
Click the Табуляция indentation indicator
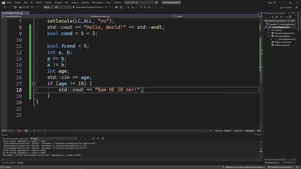[249, 131]
